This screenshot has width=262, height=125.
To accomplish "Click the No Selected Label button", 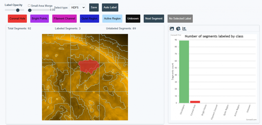I will (180, 18).
